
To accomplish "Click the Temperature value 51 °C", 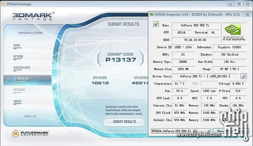I will tap(180, 84).
